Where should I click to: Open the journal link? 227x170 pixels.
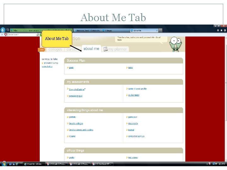coord(131,130)
